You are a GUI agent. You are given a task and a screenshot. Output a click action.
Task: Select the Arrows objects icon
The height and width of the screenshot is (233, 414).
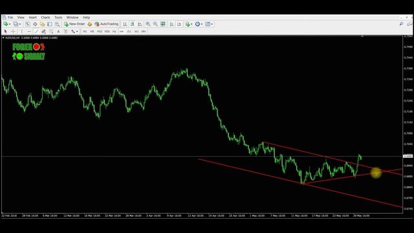click(x=73, y=32)
